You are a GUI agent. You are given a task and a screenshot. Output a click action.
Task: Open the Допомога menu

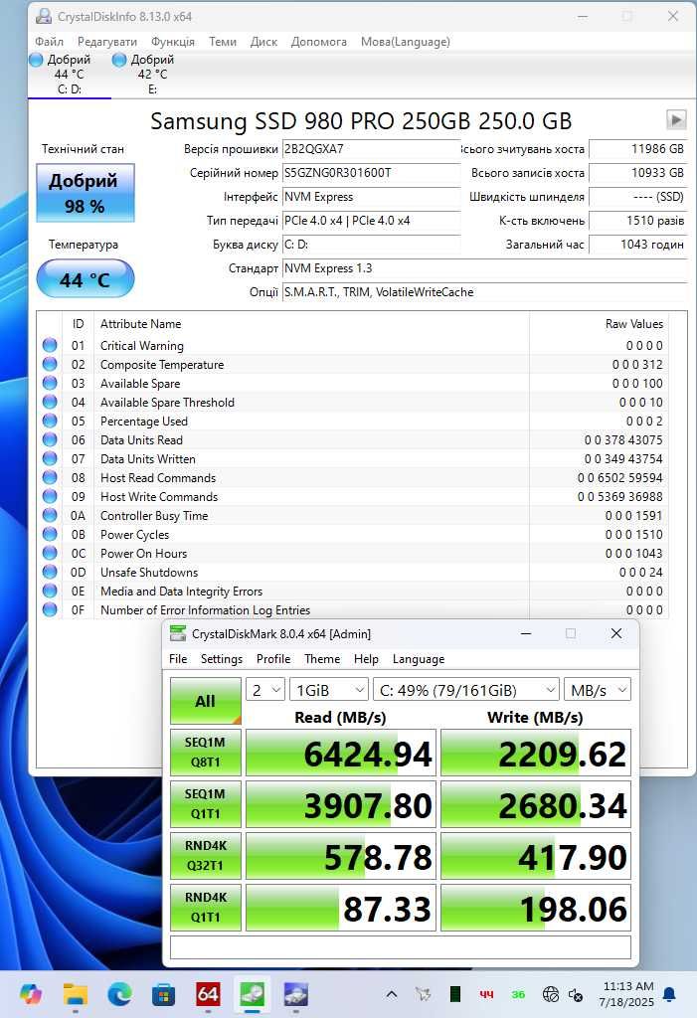318,42
